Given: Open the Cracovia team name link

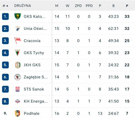Looking at the screenshot, I should coord(32,41).
